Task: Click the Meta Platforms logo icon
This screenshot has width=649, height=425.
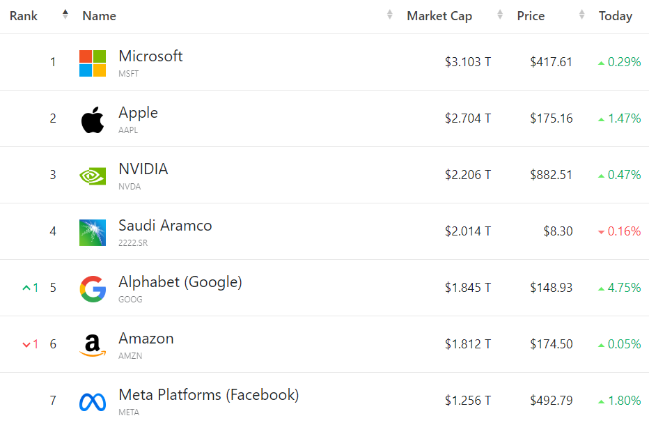Action: (93, 401)
